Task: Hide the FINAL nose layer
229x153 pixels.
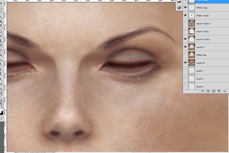Action: [x=185, y=7]
